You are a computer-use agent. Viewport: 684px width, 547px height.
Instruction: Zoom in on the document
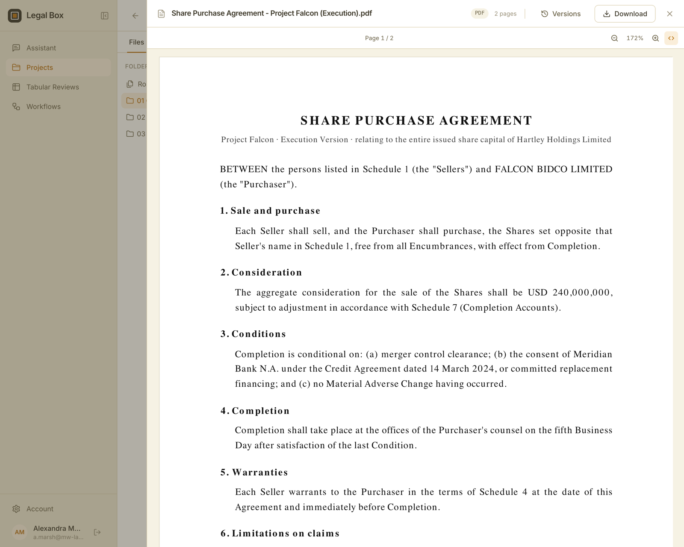point(655,38)
